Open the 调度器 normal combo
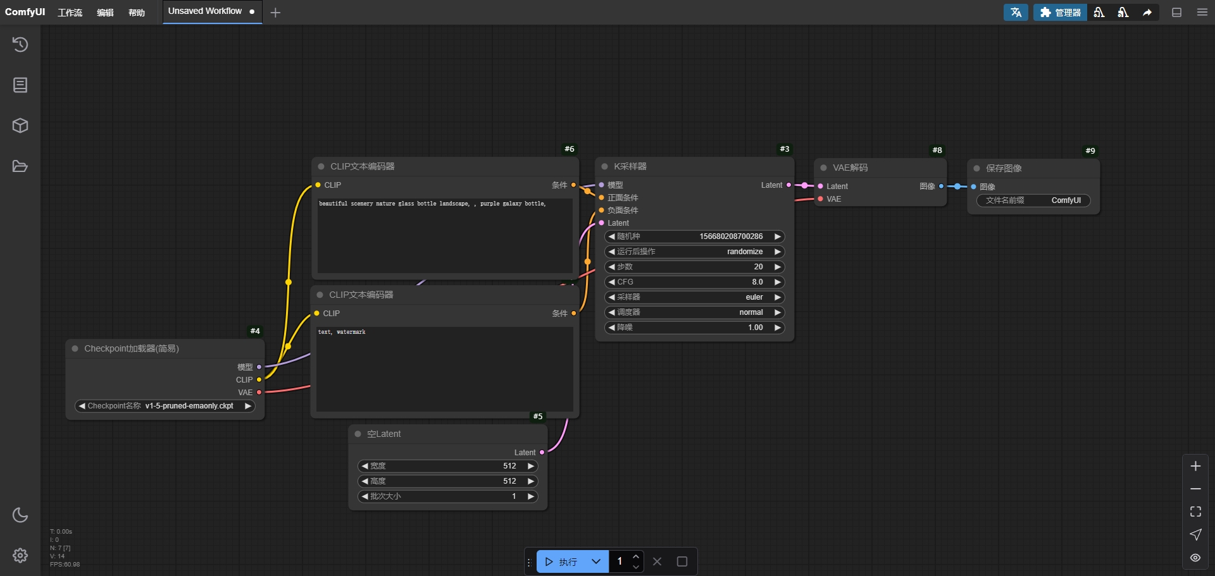The image size is (1215, 576). [x=695, y=312]
